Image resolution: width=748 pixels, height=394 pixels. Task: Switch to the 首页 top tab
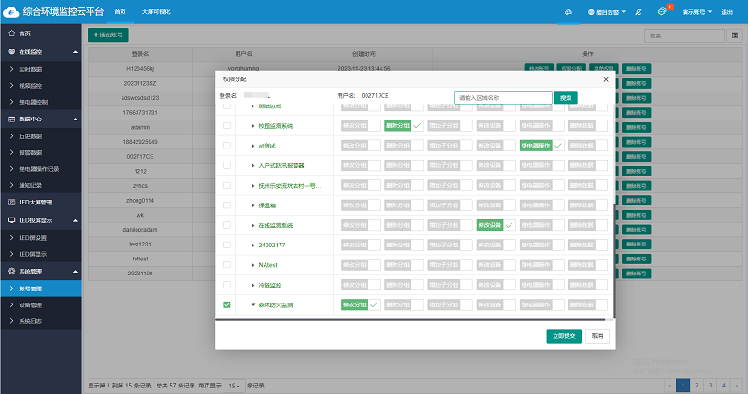point(121,12)
